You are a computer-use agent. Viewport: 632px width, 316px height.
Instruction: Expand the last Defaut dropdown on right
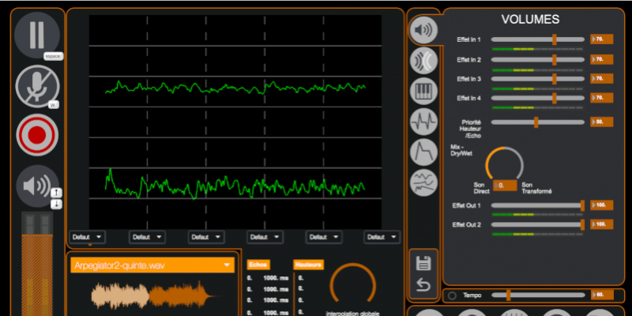pos(382,236)
